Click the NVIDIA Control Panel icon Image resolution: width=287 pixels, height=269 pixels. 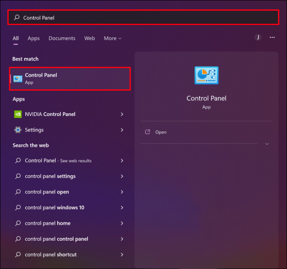(x=18, y=114)
